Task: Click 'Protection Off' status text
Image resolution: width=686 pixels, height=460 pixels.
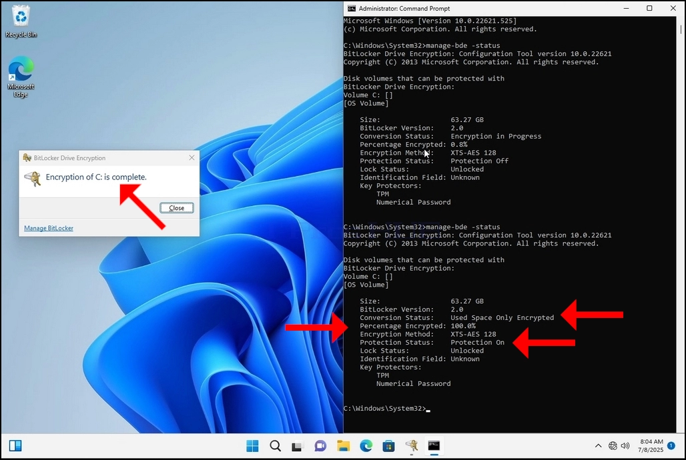Action: [480, 161]
